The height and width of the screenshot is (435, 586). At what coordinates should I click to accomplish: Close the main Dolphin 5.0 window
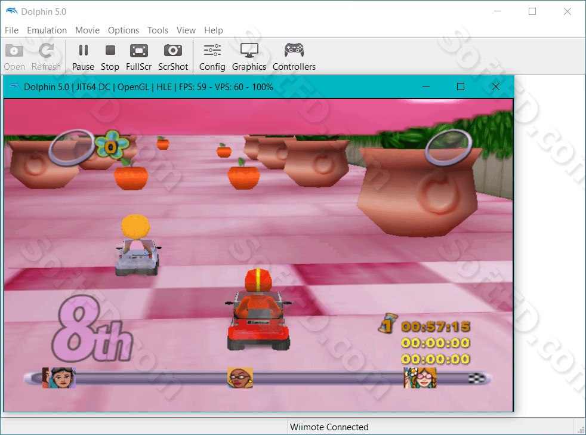[x=568, y=11]
